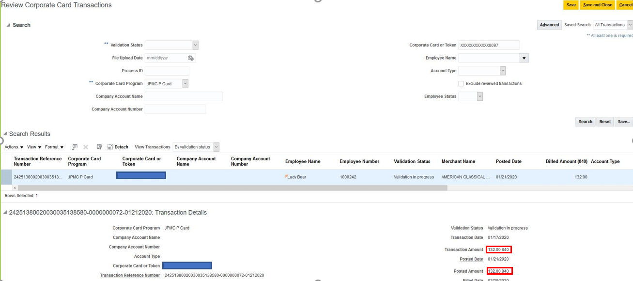Select the Query By Example filter icon
Image resolution: width=633 pixels, height=281 pixels.
coord(99,147)
